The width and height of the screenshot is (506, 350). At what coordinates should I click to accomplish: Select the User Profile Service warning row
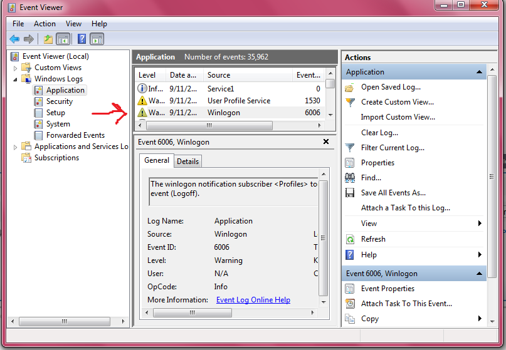(x=229, y=101)
